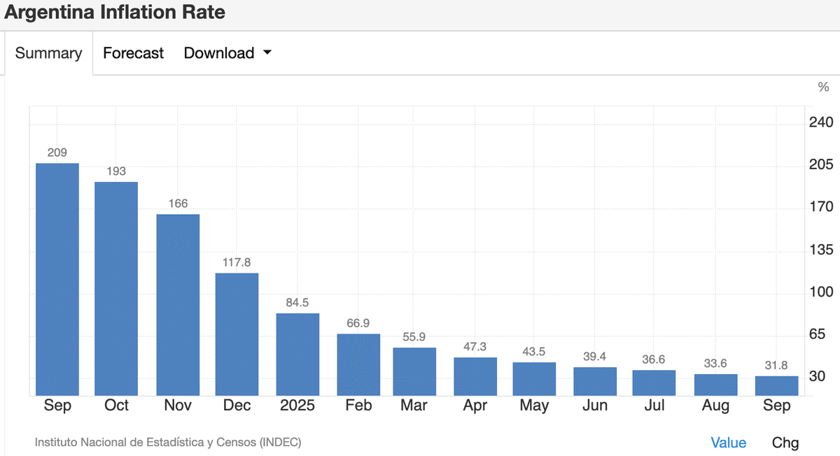Image resolution: width=840 pixels, height=456 pixels.
Task: Click the Feb 66.9 bar
Action: point(358,364)
